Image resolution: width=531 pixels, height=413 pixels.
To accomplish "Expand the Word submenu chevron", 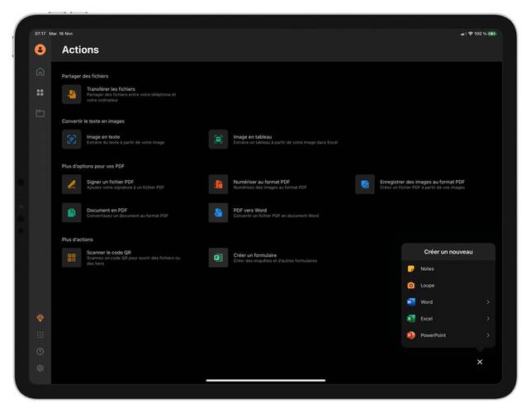I will pyautogui.click(x=488, y=301).
